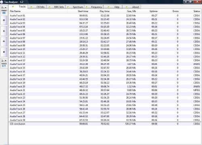This screenshot has height=145, width=202.
Task: Click the Play time column header
Action: coord(100,11)
